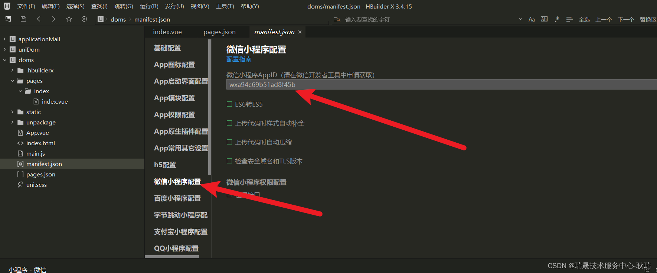Click the applicationMall project icon

(x=13, y=39)
